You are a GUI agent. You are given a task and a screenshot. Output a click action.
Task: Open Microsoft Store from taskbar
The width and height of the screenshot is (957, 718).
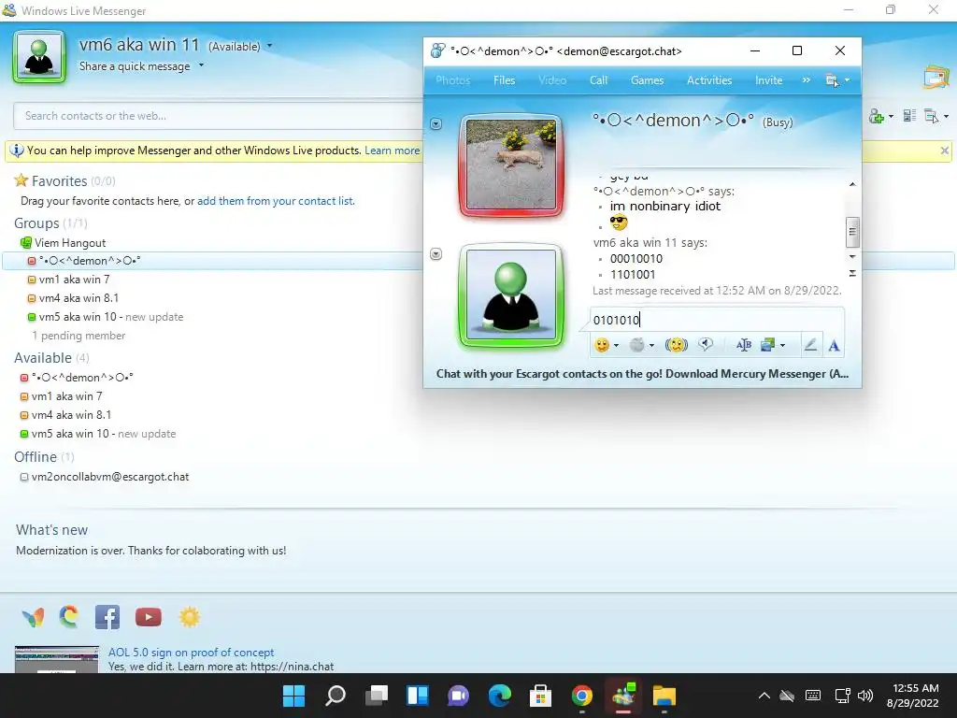pyautogui.click(x=540, y=696)
